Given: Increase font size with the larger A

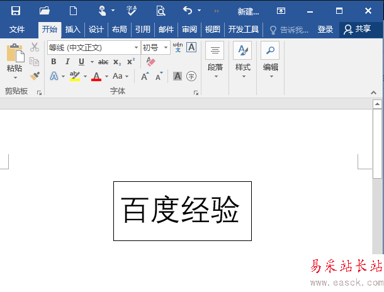Looking at the screenshot, I should click(x=145, y=76).
